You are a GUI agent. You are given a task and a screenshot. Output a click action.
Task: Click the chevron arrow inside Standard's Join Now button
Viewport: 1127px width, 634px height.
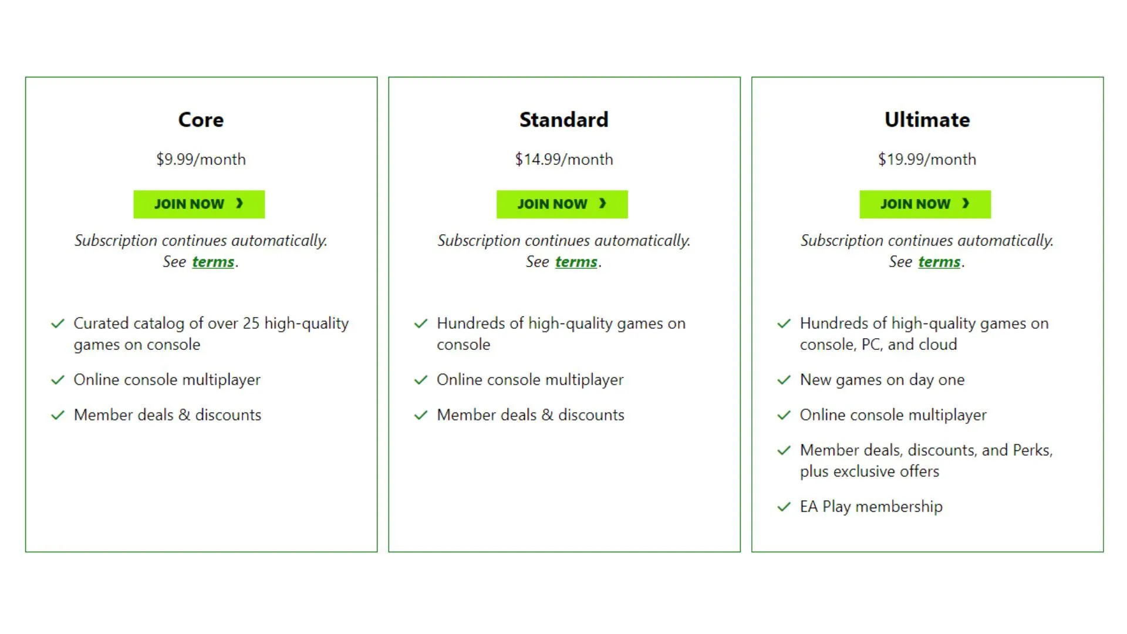(603, 204)
